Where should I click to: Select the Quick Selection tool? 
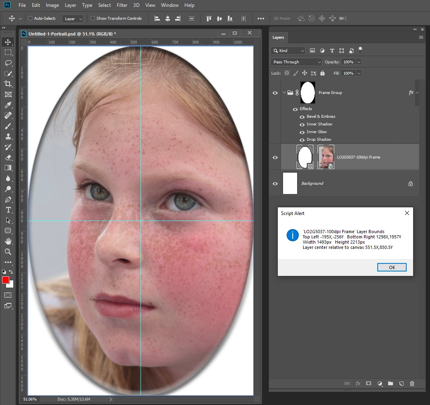pos(8,73)
